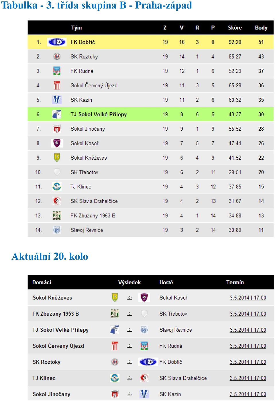Click Slavoj Řevnice team name in standings
This screenshot has width=275, height=401.
tap(87, 230)
